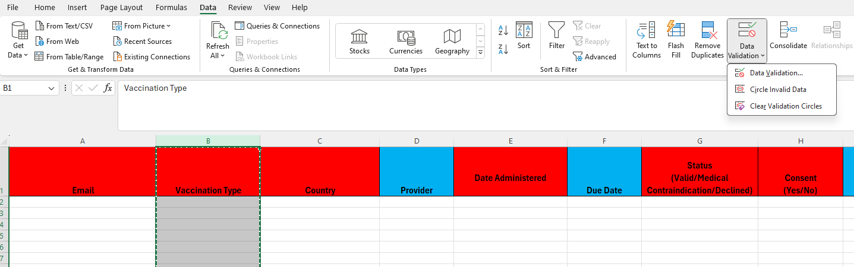Launch Text to Columns wizard
The height and width of the screenshot is (267, 854).
[x=647, y=40]
